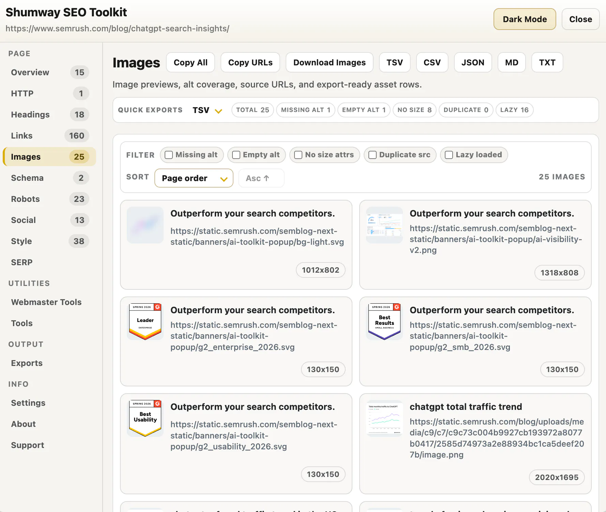Open the chatgpt traffic trend image.png URL

coord(497,438)
